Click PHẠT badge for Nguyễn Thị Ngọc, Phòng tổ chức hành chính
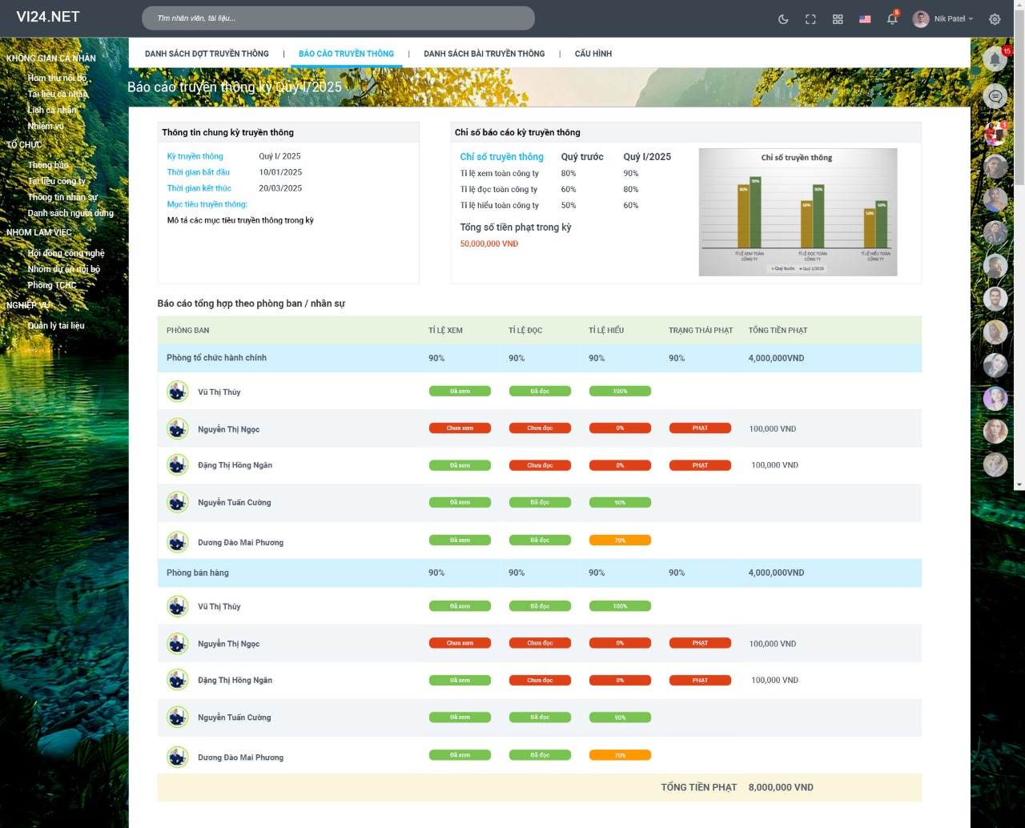Image resolution: width=1025 pixels, height=828 pixels. point(700,428)
